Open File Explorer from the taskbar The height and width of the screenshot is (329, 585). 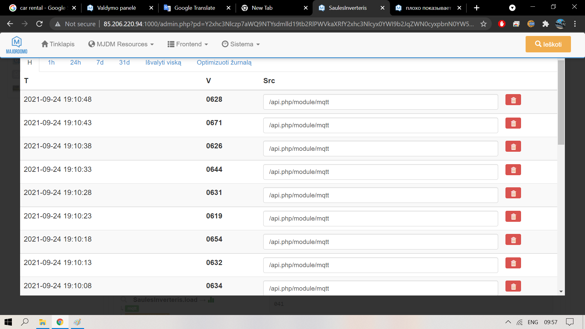(x=42, y=322)
